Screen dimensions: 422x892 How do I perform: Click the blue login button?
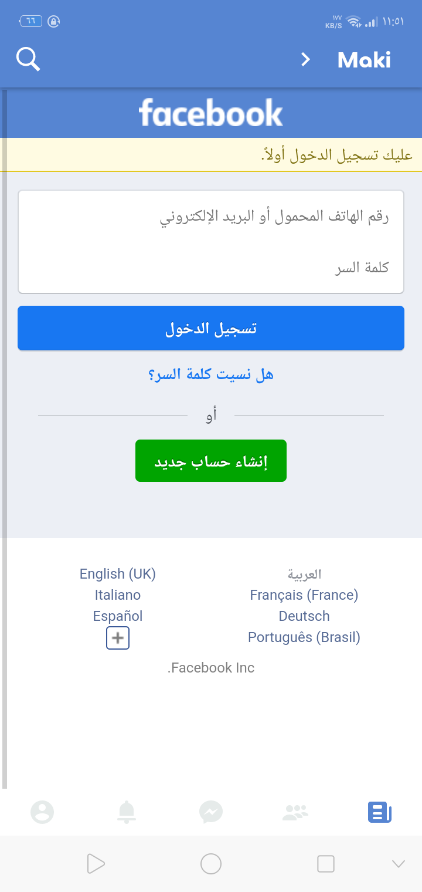tap(211, 328)
